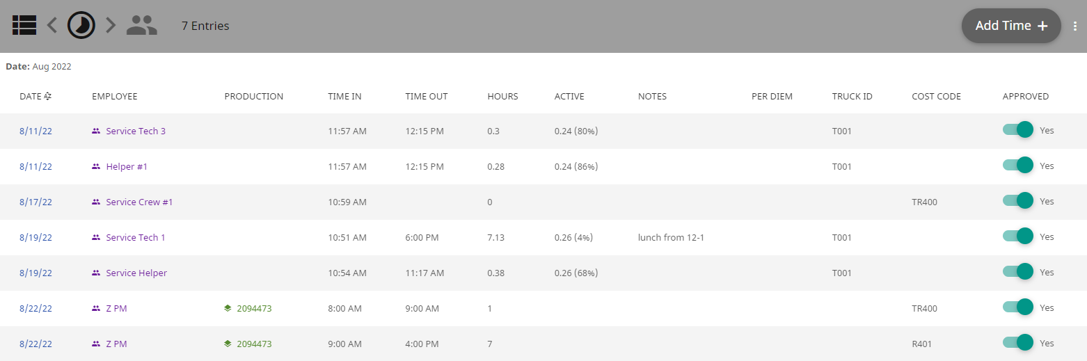The height and width of the screenshot is (361, 1087).
Task: Click the crew icon beside Service Tech 3
Action: coord(96,131)
